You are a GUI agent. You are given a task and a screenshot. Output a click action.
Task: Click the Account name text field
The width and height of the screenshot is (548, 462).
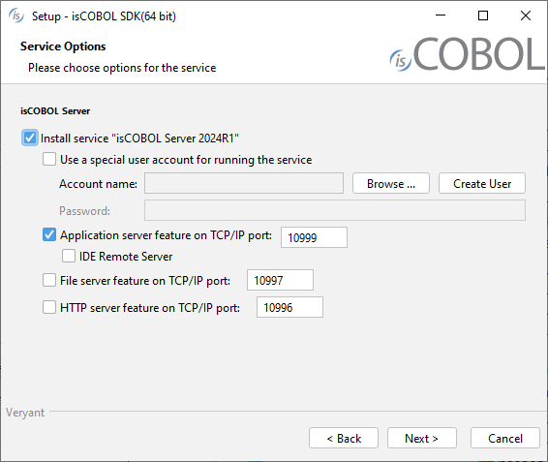(244, 183)
